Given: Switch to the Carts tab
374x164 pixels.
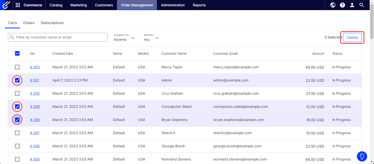Looking at the screenshot, I should coord(12,23).
